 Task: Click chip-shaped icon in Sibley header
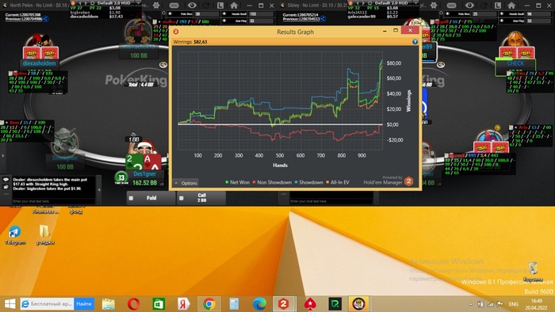pyautogui.click(x=452, y=6)
